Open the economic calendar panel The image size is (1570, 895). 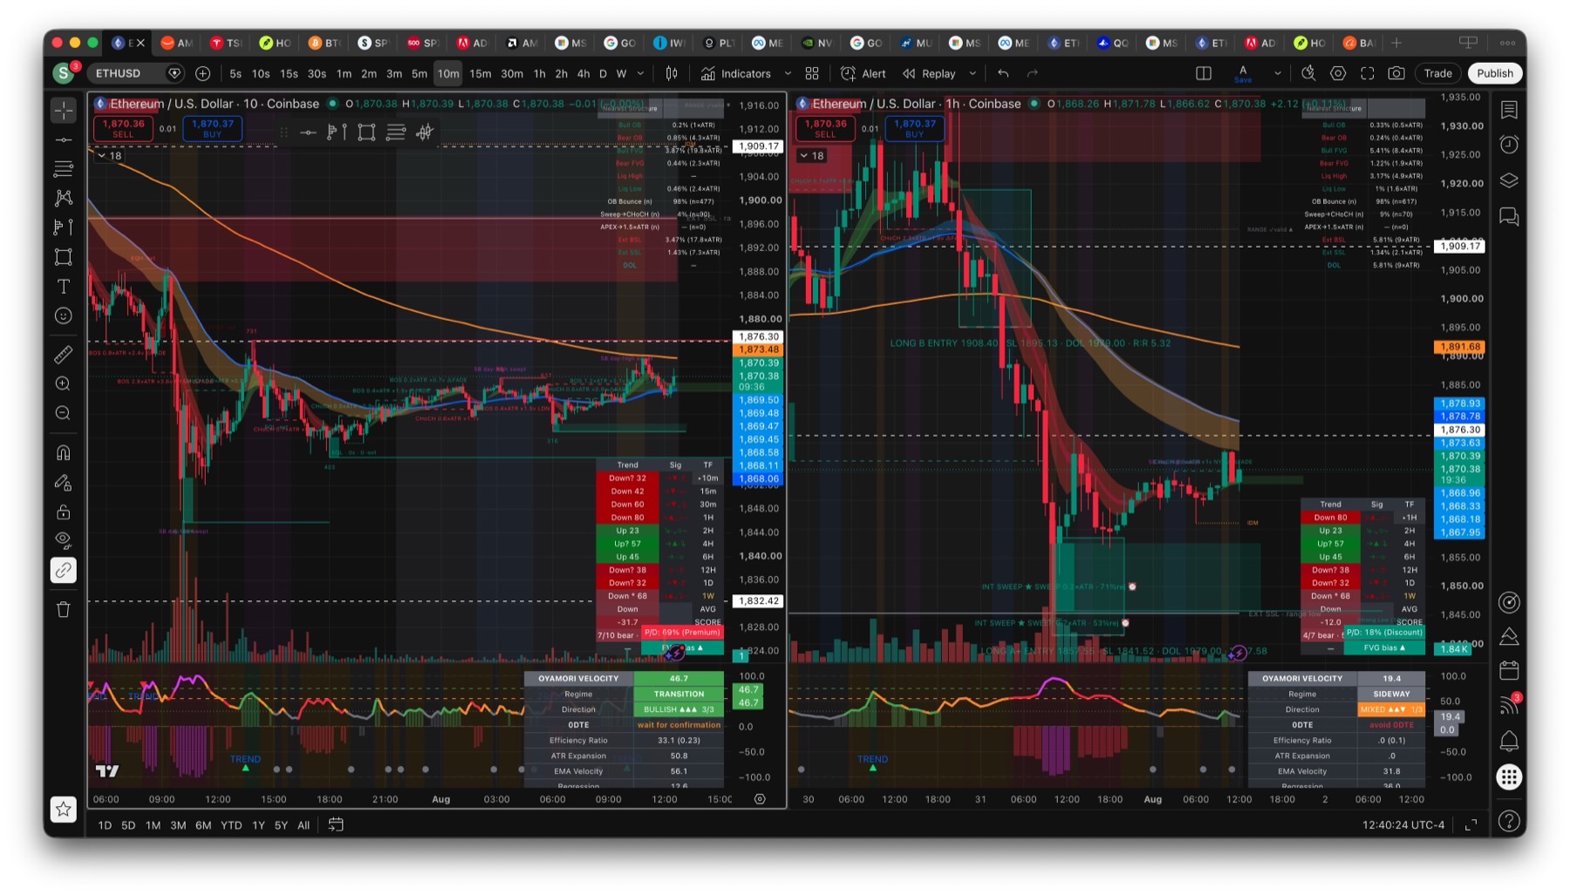pyautogui.click(x=1509, y=670)
